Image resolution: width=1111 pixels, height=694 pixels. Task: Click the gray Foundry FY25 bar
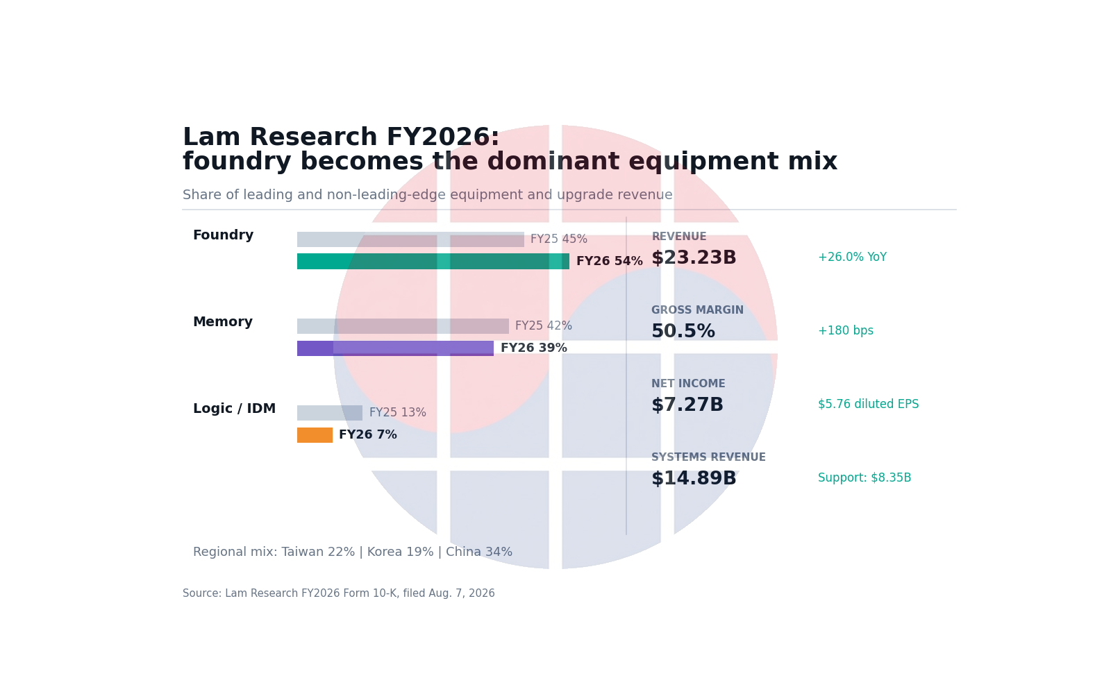(410, 239)
